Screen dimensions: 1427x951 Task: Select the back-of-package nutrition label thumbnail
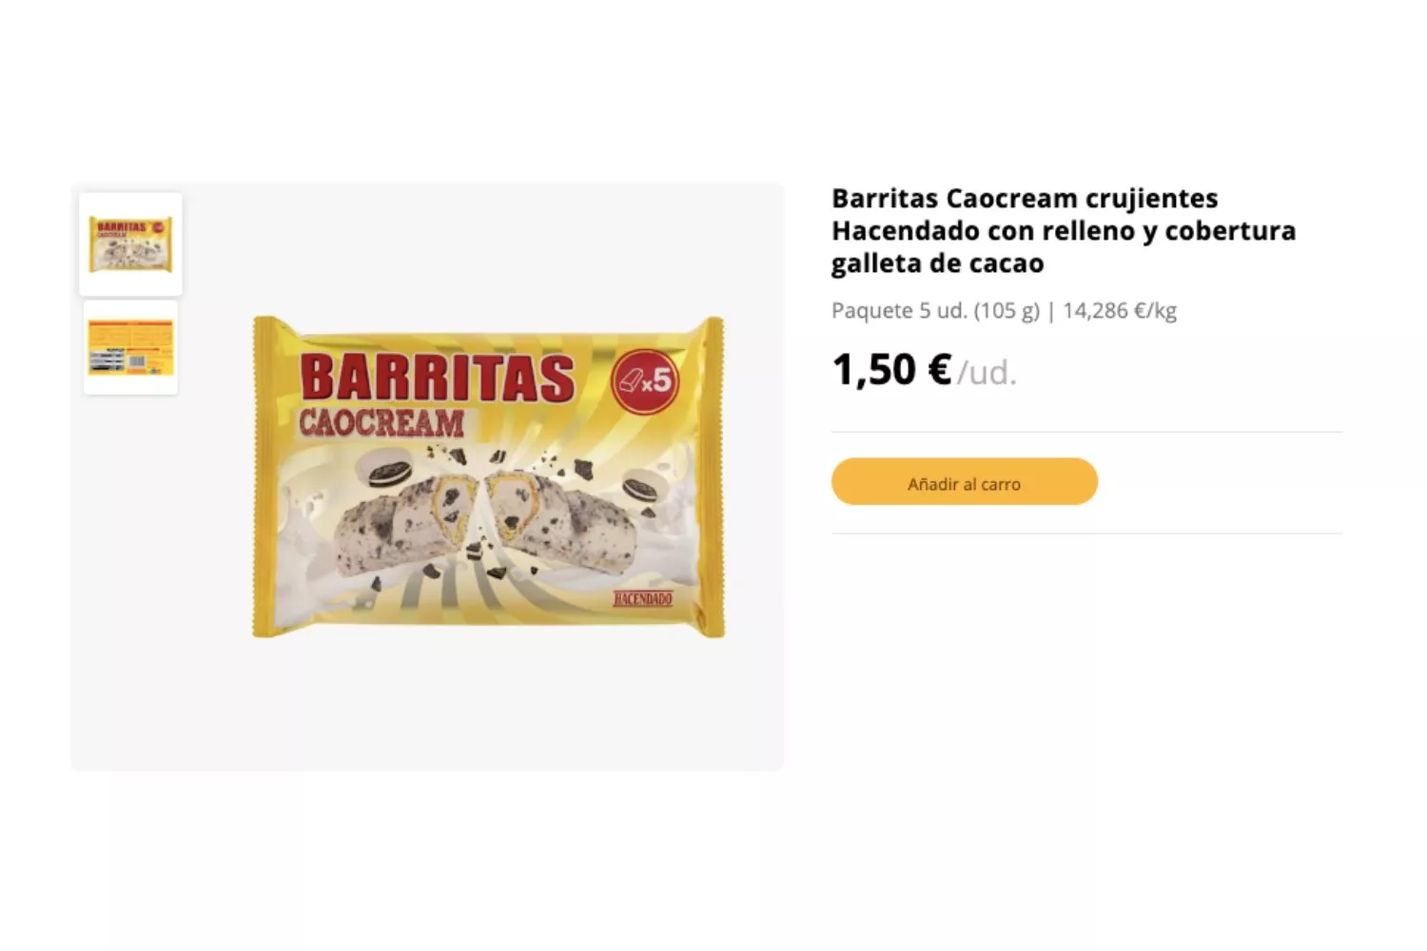pos(130,347)
